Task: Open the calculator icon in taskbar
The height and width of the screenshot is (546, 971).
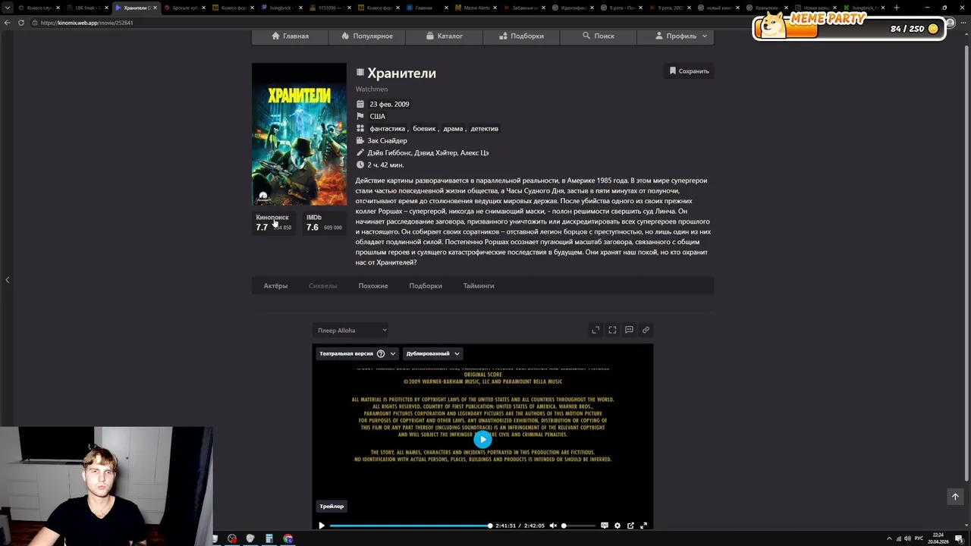Action: pyautogui.click(x=269, y=538)
